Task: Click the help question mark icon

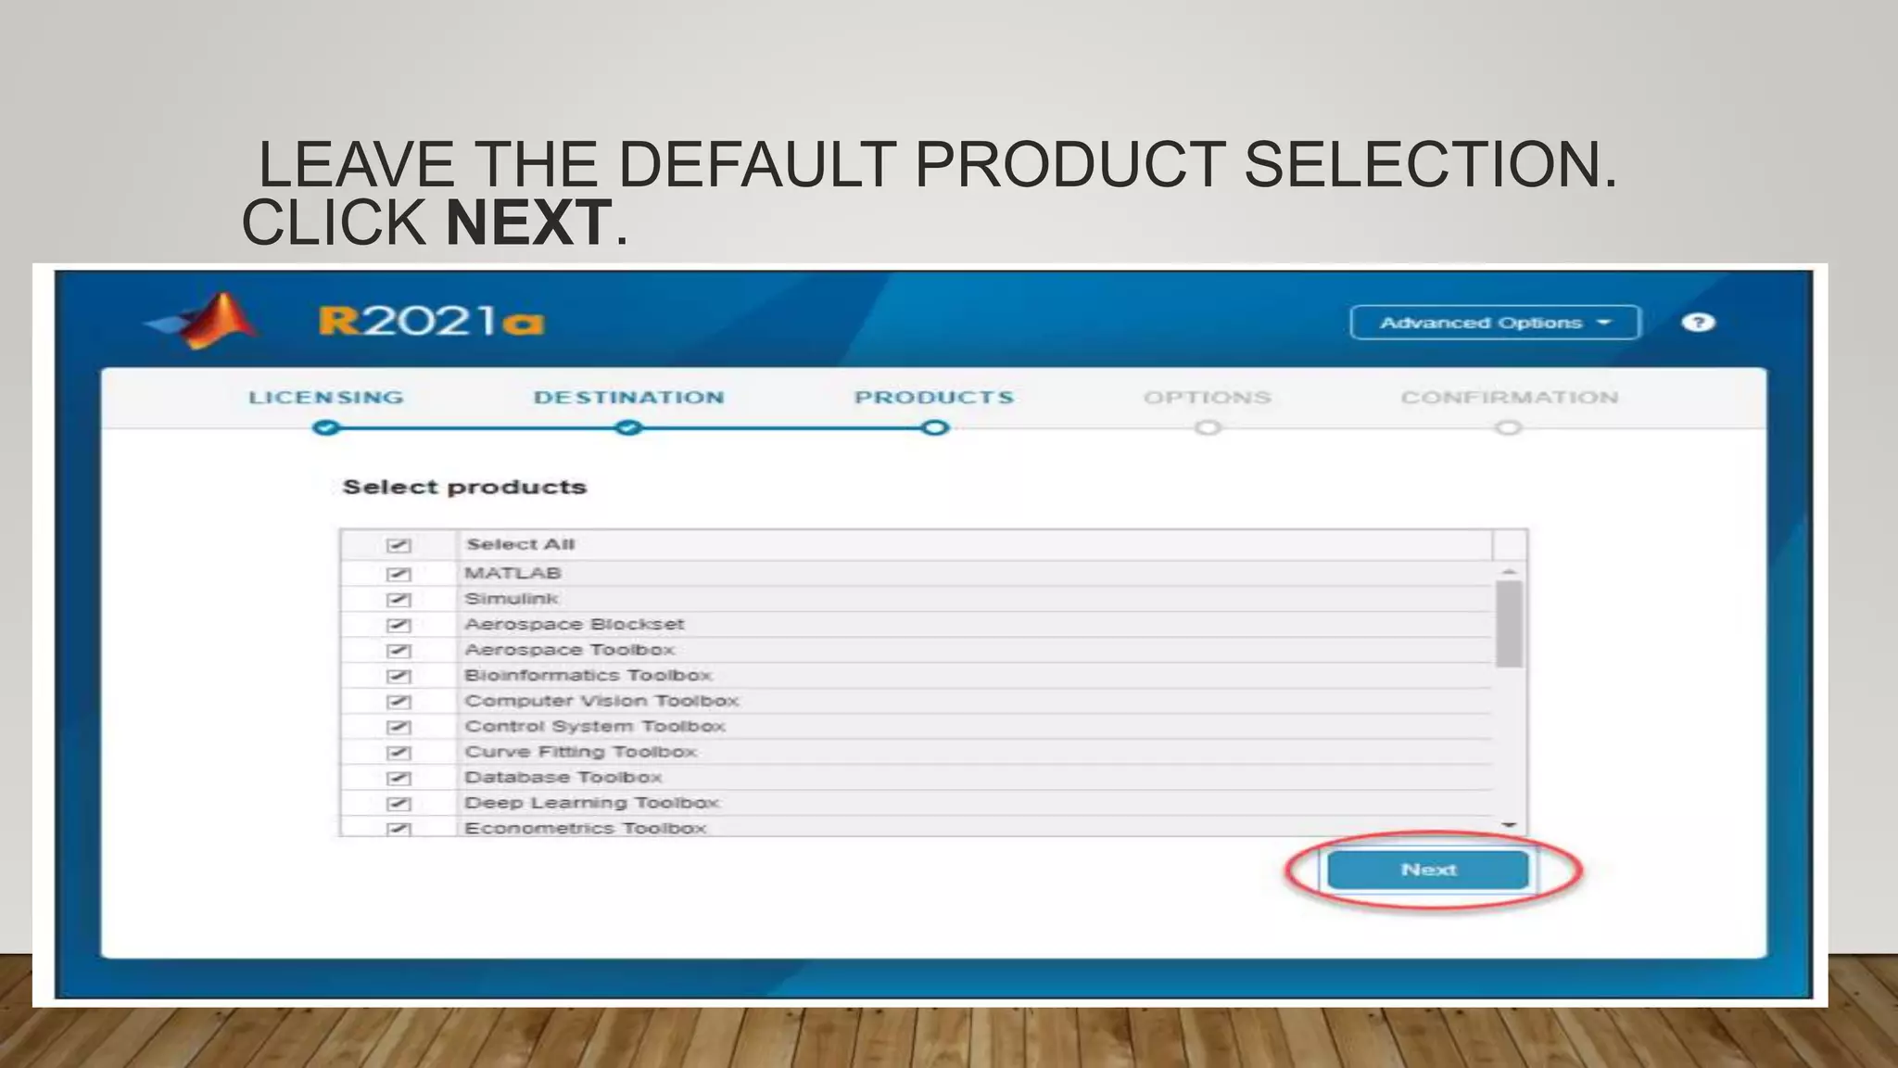Action: 1698,323
